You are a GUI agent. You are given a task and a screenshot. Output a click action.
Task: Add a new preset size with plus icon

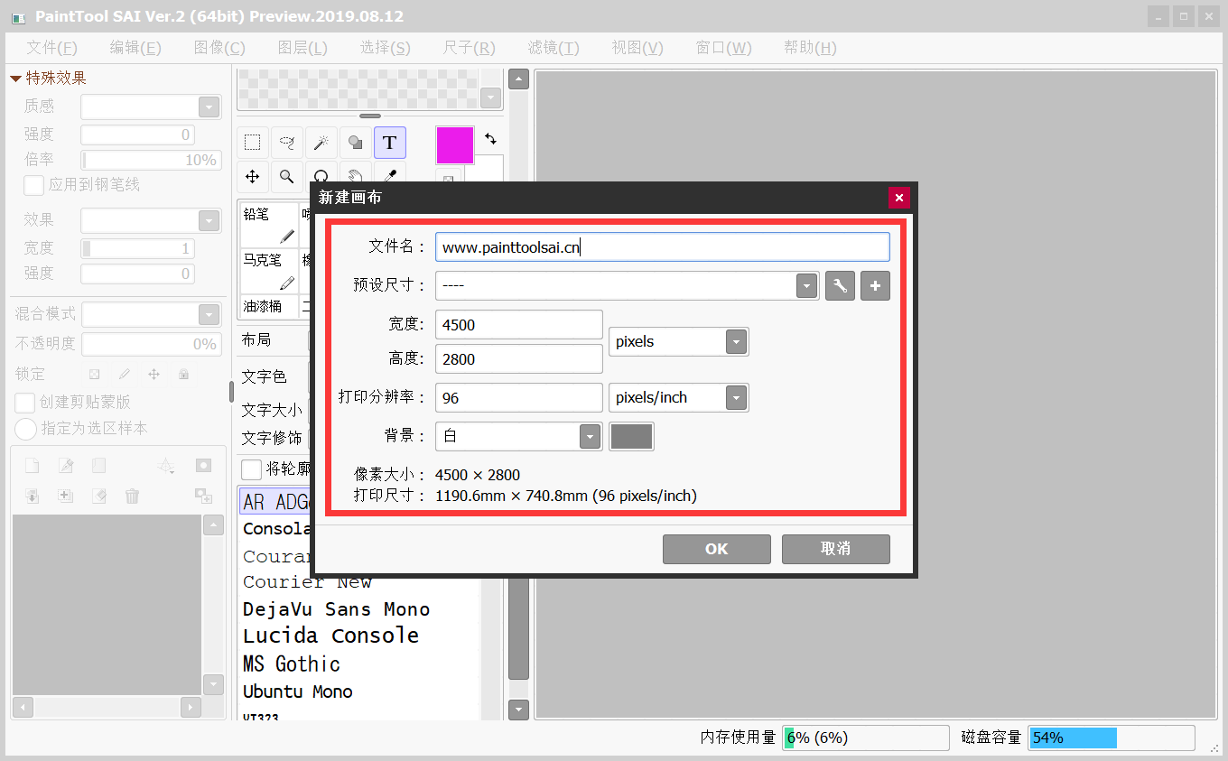pyautogui.click(x=875, y=286)
